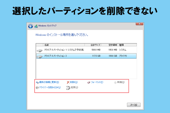Select ドライブ 0 パーティション 1 row name
This screenshot has width=170, height=113.
(64, 50)
